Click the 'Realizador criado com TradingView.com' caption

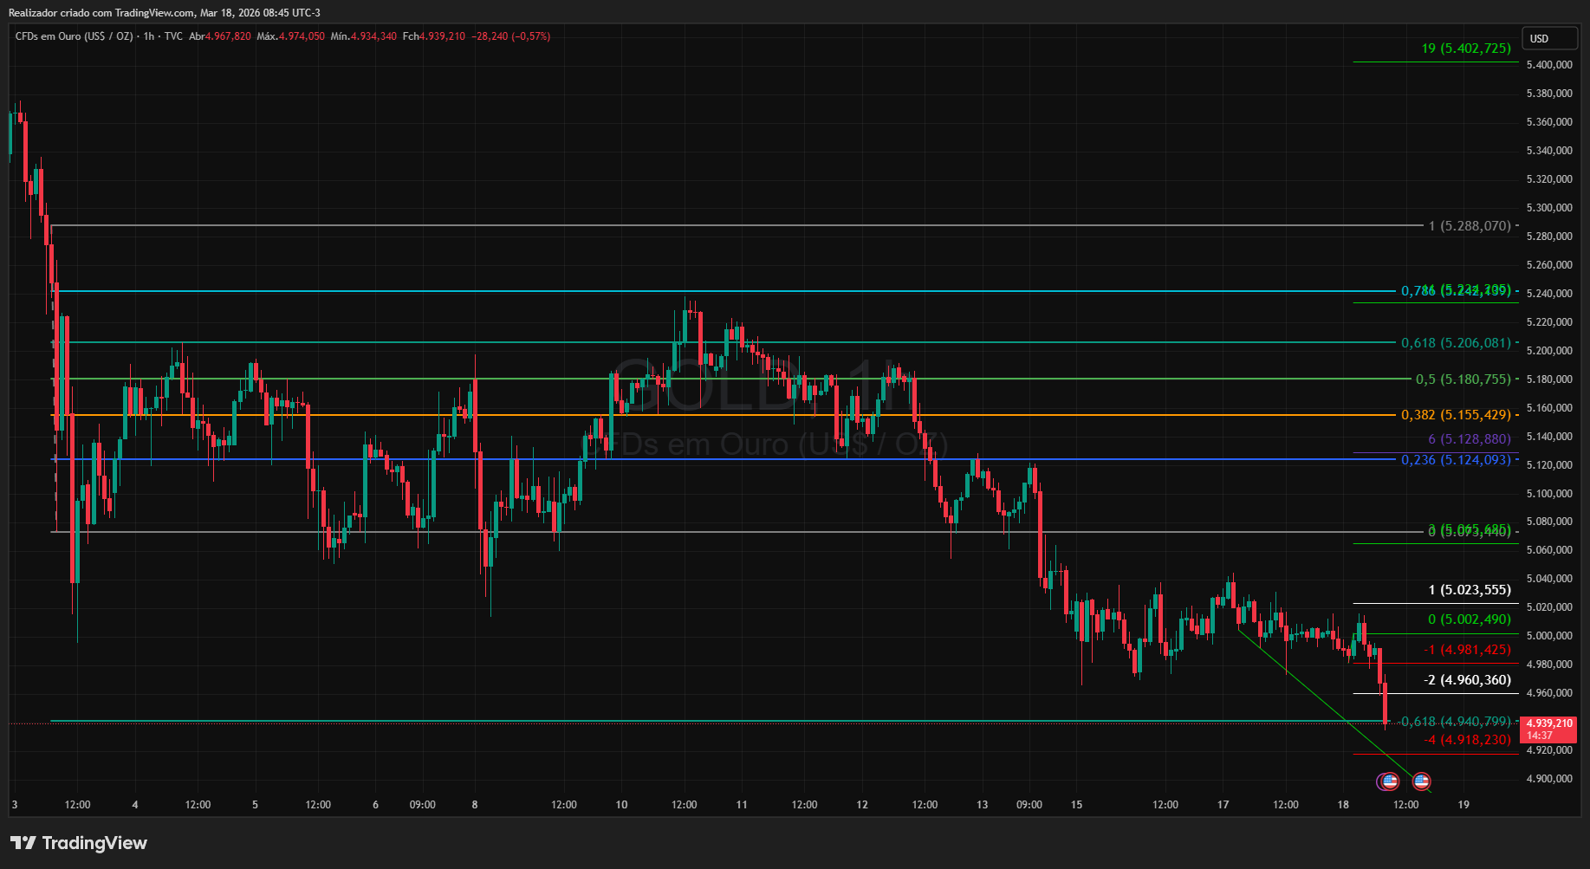click(x=101, y=13)
